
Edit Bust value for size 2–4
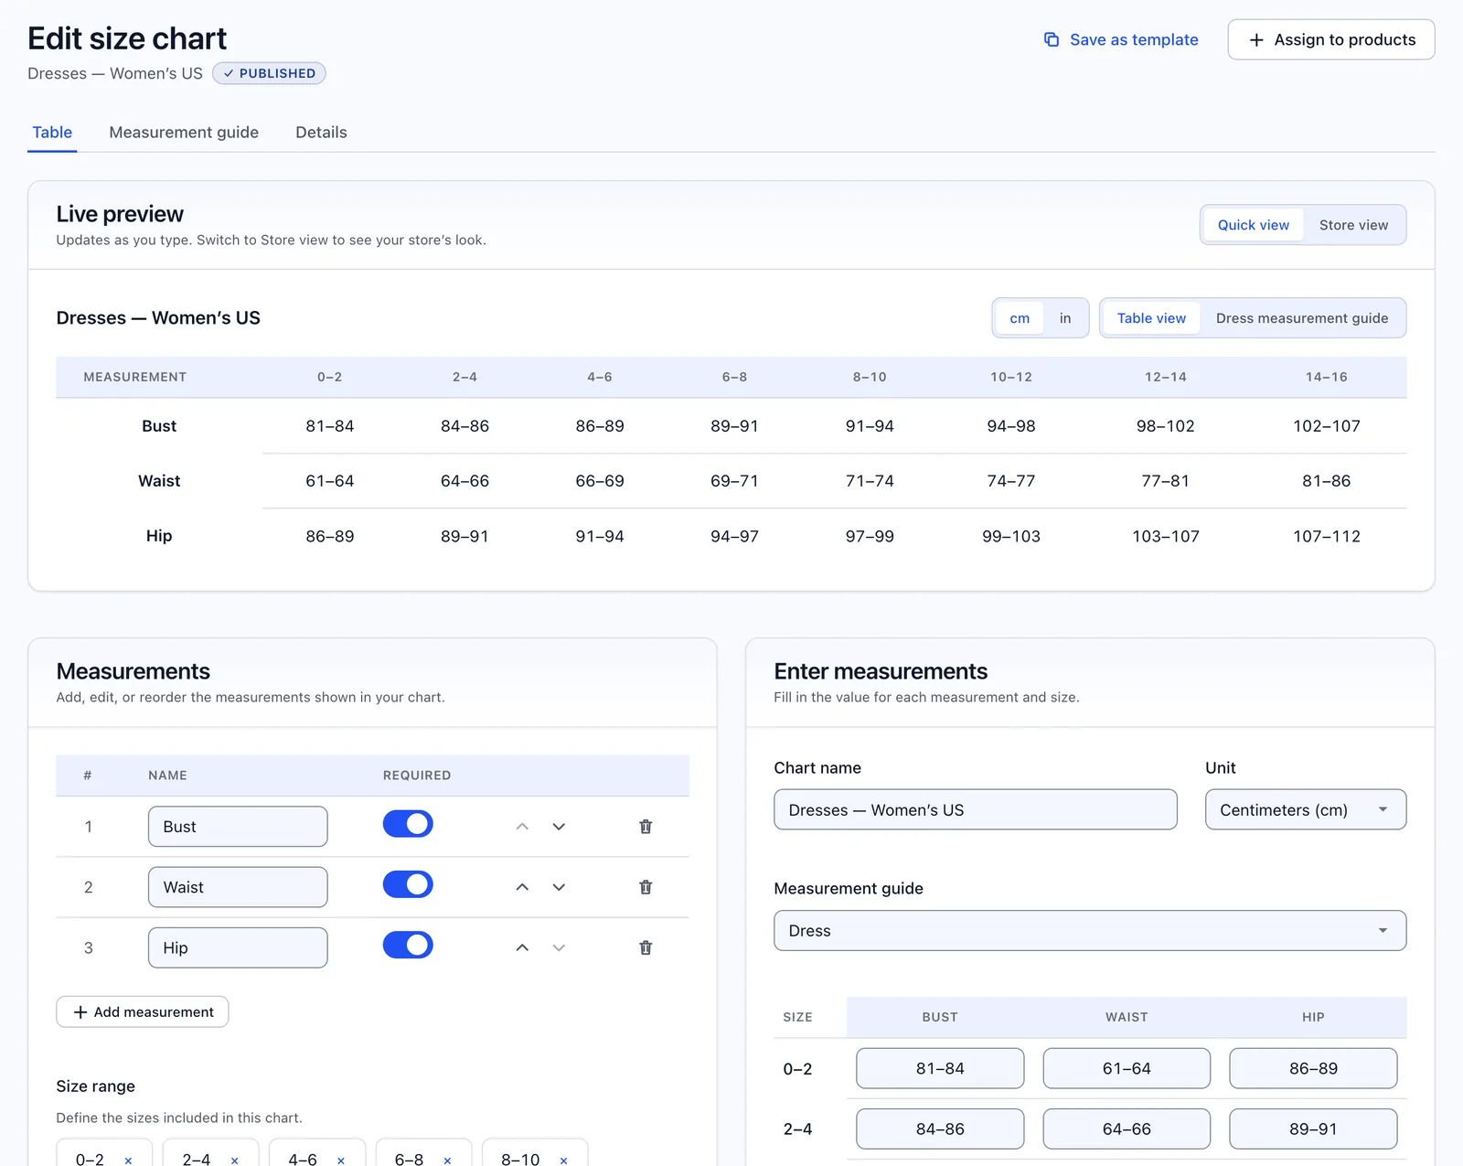coord(940,1129)
